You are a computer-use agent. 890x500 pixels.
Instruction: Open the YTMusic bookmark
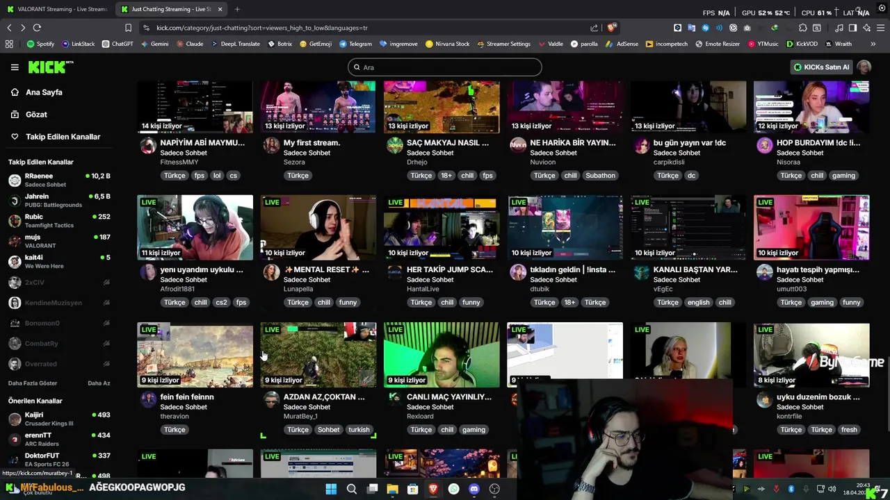point(763,44)
